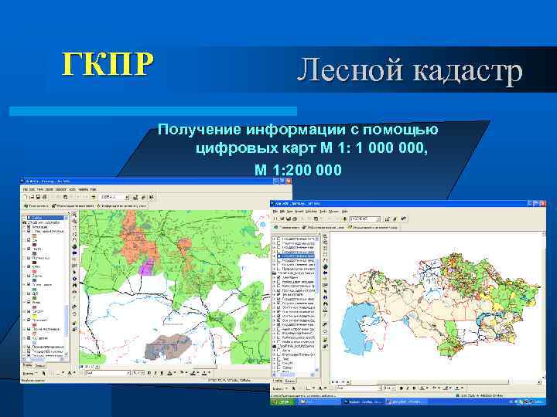
Task: Pick Select Elements arrow in left tools toolbar
Action: click(74, 272)
